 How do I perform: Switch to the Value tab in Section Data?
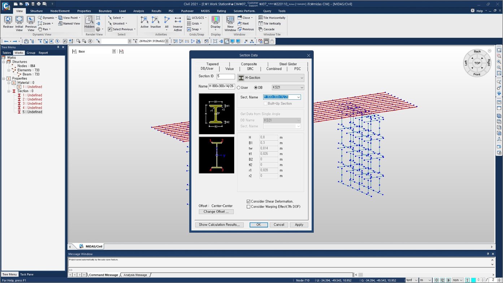pyautogui.click(x=229, y=68)
